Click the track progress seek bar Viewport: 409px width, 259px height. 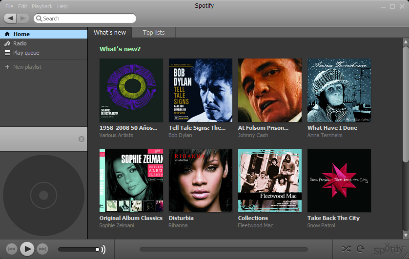coord(224,250)
